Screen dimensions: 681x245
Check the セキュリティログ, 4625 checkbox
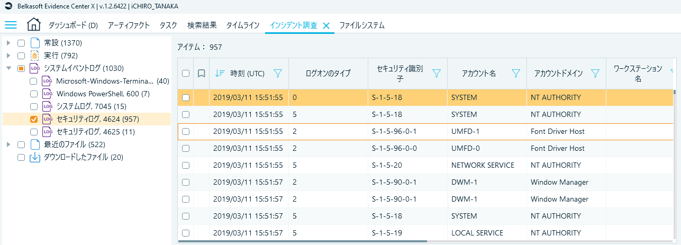34,132
